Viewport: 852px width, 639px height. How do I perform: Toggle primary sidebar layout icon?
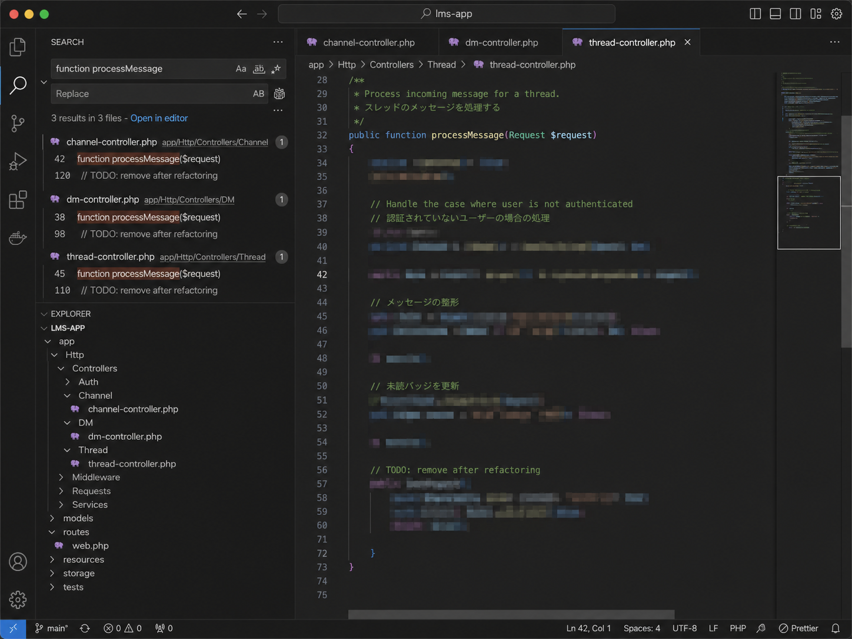756,14
